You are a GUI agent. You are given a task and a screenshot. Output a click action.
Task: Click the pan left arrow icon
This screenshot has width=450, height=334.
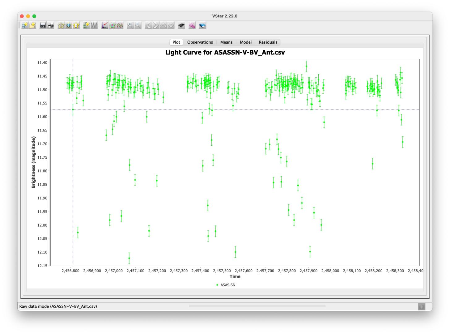[x=148, y=25]
